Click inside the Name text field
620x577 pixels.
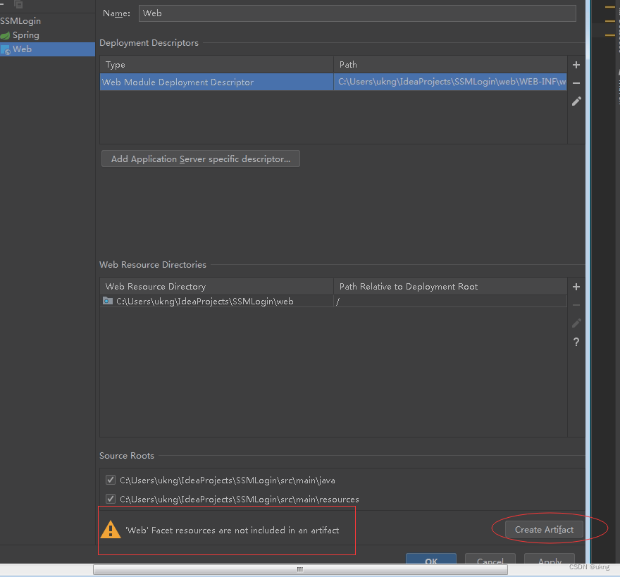pos(352,13)
